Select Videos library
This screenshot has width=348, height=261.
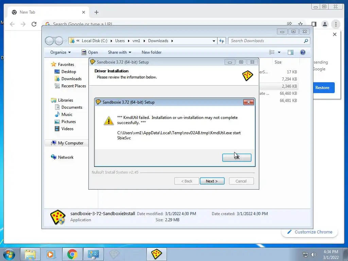tap(67, 129)
